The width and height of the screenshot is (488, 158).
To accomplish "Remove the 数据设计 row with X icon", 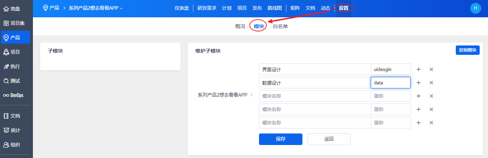I will (431, 83).
